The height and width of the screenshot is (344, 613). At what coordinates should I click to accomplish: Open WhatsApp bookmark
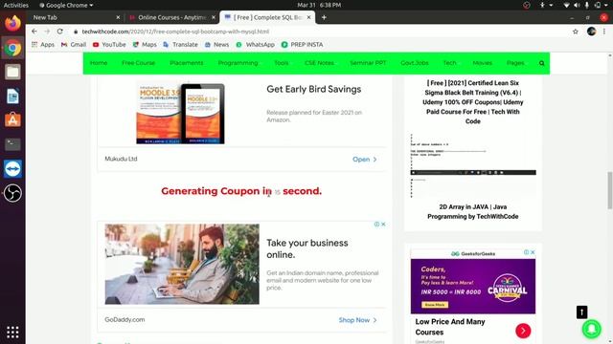click(256, 45)
